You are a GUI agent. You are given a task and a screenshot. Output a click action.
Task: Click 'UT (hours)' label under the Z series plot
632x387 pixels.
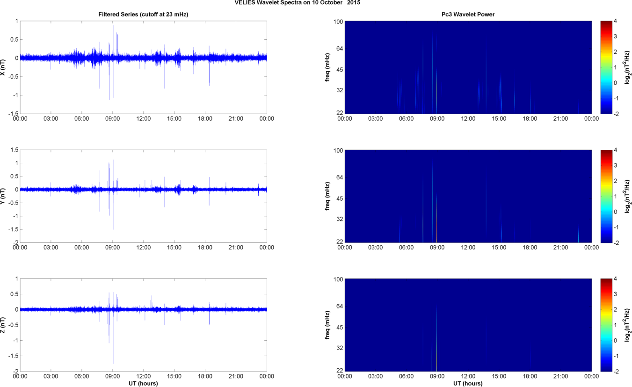143,383
